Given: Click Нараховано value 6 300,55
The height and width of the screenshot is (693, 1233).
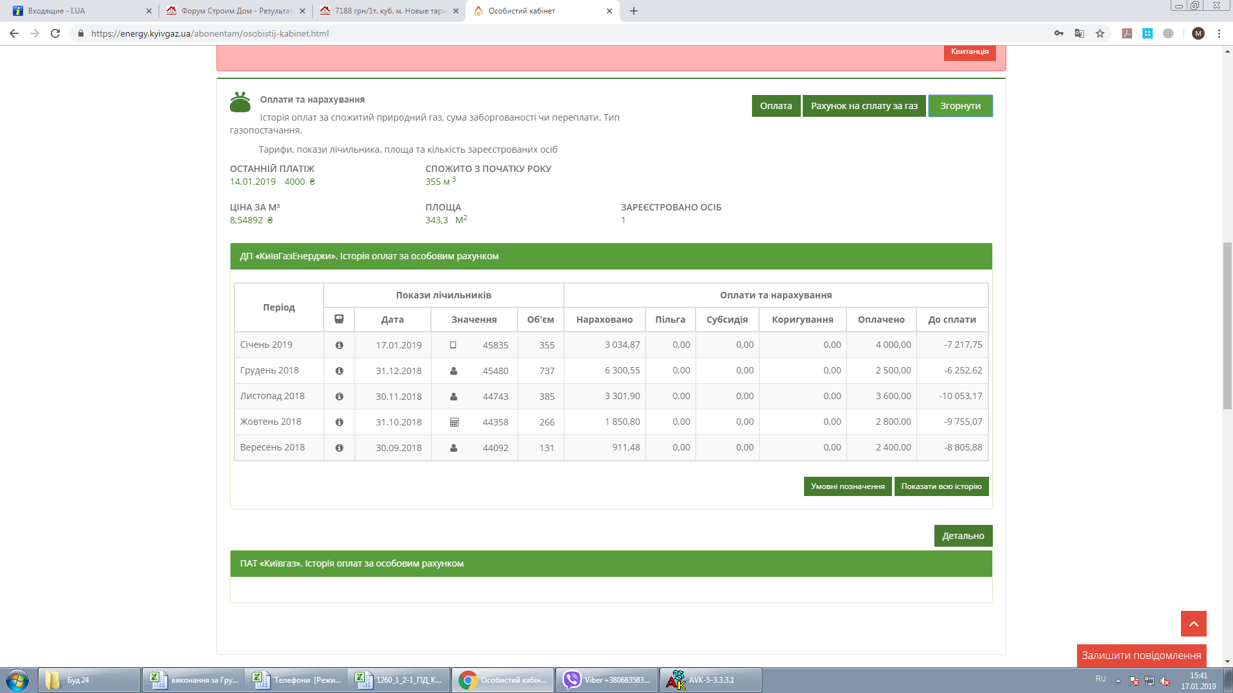Looking at the screenshot, I should click(622, 371).
